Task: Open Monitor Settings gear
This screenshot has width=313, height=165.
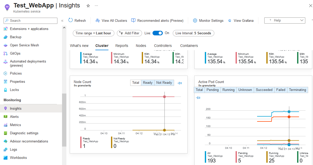Action: pyautogui.click(x=195, y=20)
